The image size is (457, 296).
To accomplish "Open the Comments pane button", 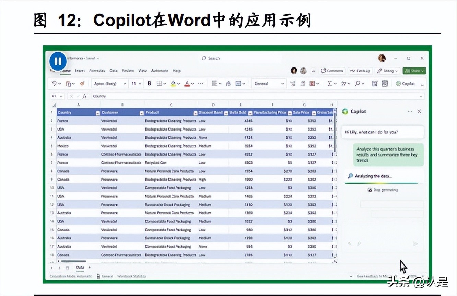I will [332, 71].
